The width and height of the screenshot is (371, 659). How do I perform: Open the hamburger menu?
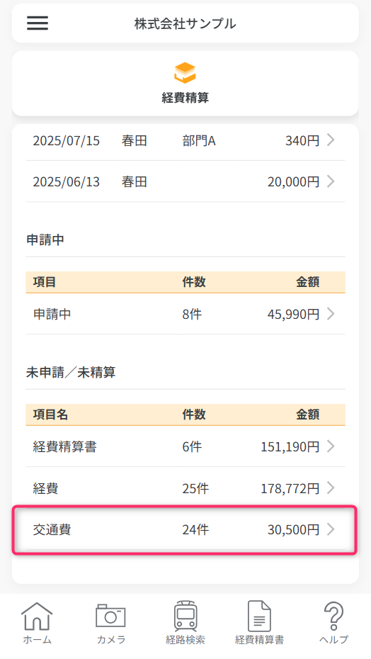(38, 23)
